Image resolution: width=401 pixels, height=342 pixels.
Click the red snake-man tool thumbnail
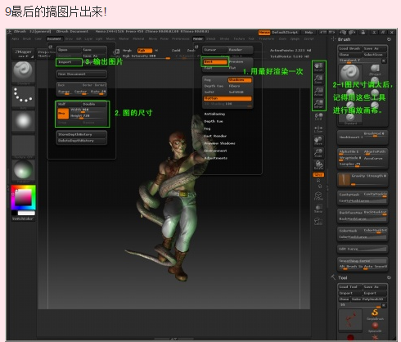click(x=350, y=320)
